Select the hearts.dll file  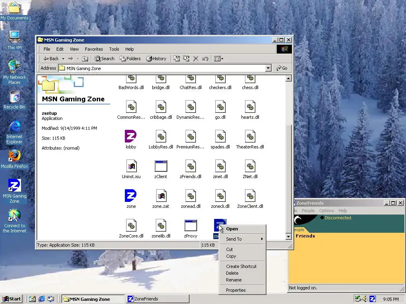point(250,110)
